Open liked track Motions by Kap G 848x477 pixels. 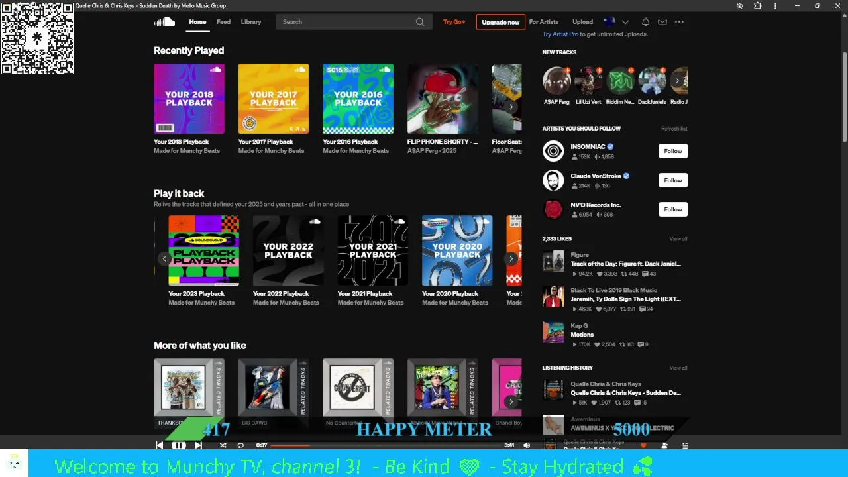point(582,335)
